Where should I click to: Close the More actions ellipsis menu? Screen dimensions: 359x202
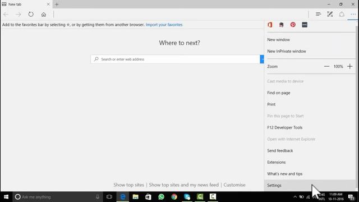tap(353, 14)
